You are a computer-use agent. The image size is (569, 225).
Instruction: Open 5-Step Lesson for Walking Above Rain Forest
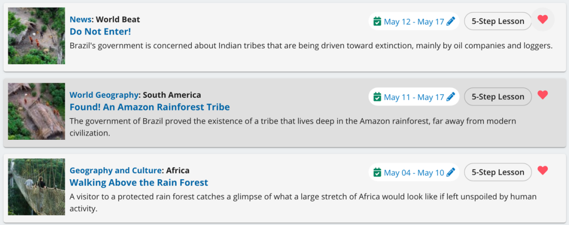(498, 172)
